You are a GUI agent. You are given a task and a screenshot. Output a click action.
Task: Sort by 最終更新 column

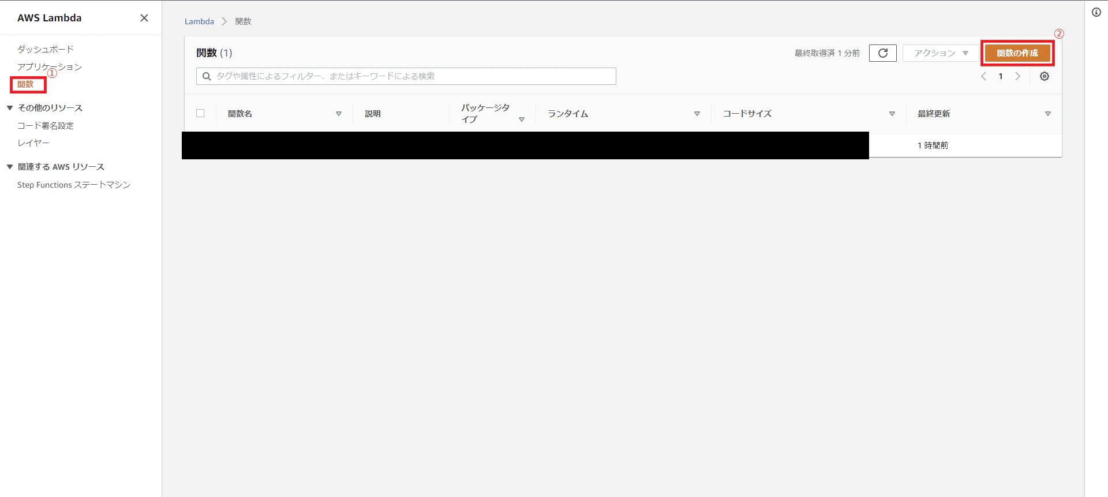pos(1048,114)
